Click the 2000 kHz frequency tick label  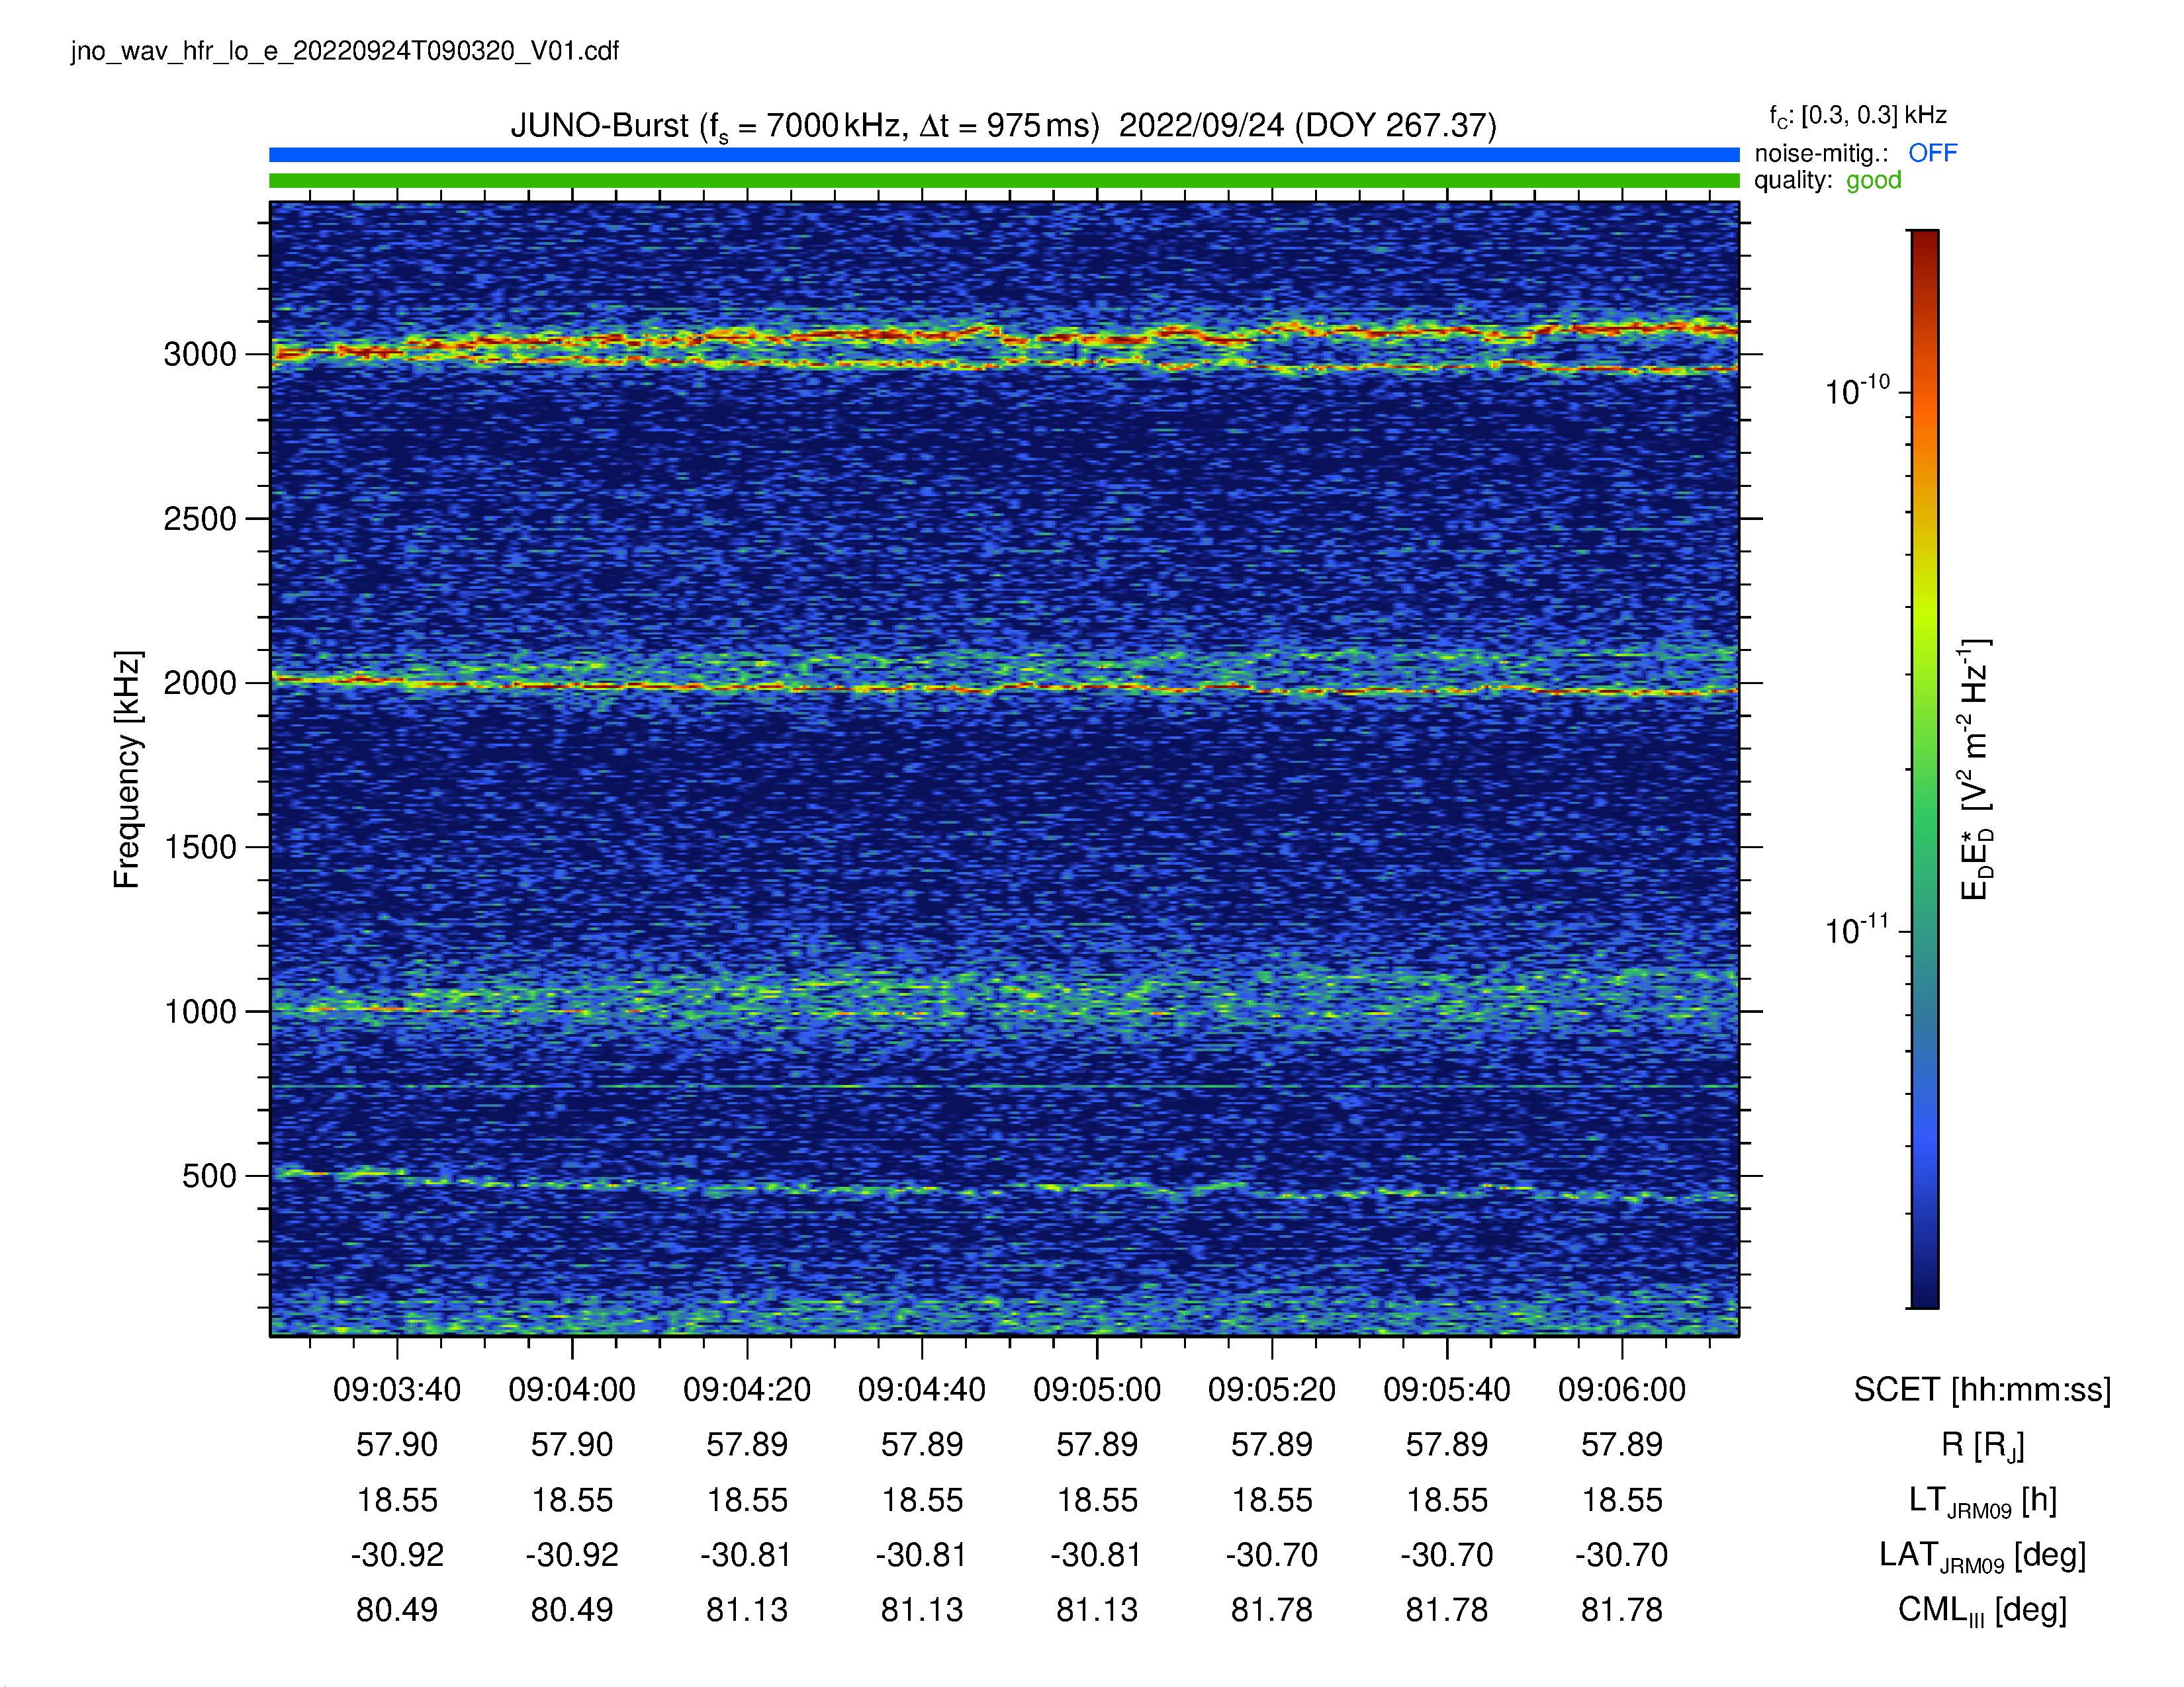200,683
